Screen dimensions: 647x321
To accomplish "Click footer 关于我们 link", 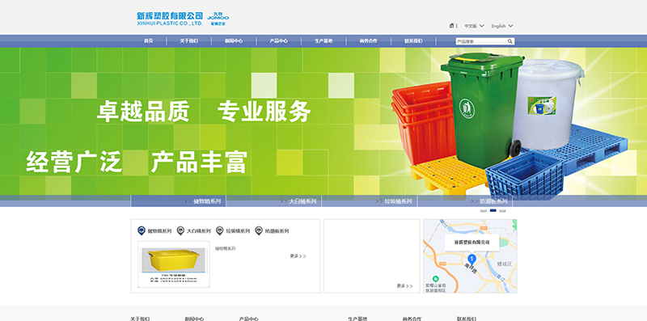I will click(140, 319).
